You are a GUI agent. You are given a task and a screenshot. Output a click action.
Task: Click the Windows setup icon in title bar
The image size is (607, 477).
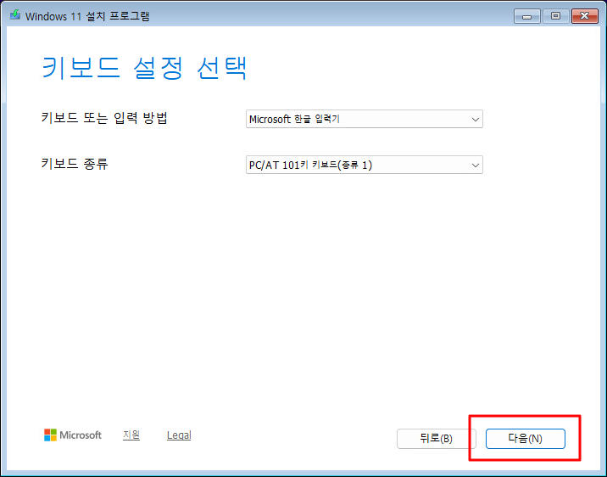(x=15, y=15)
